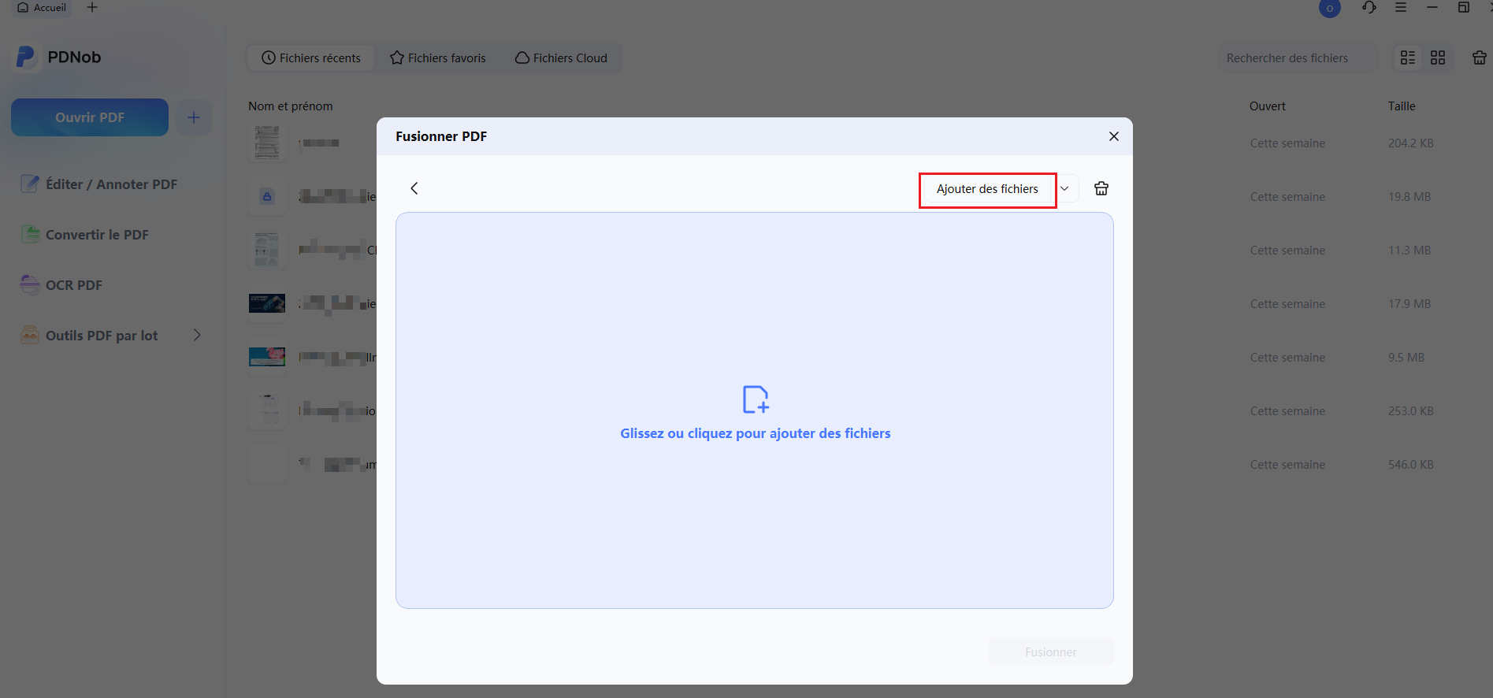Click the thumbnail of the 204.2 KB file
The height and width of the screenshot is (698, 1493).
click(x=267, y=143)
